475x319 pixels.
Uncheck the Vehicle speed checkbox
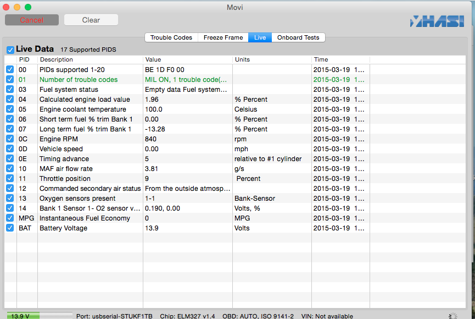click(x=10, y=149)
